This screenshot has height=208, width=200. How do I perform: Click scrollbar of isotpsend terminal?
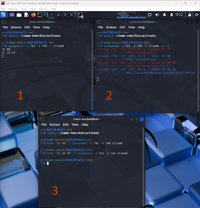(143, 167)
